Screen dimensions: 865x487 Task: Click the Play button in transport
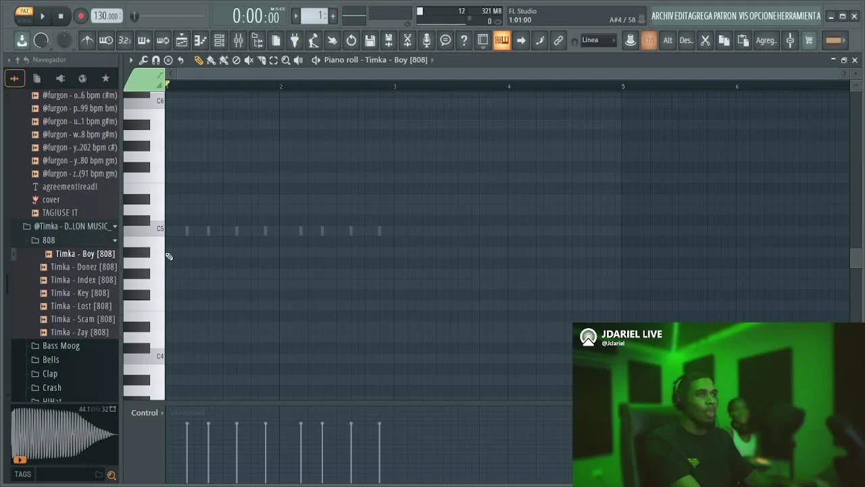coord(42,16)
